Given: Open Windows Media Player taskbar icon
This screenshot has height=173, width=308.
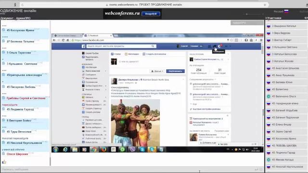Looking at the screenshot, I should [85, 149].
